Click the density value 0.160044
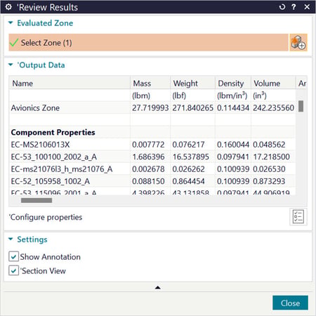316x316 pixels. tap(233, 145)
